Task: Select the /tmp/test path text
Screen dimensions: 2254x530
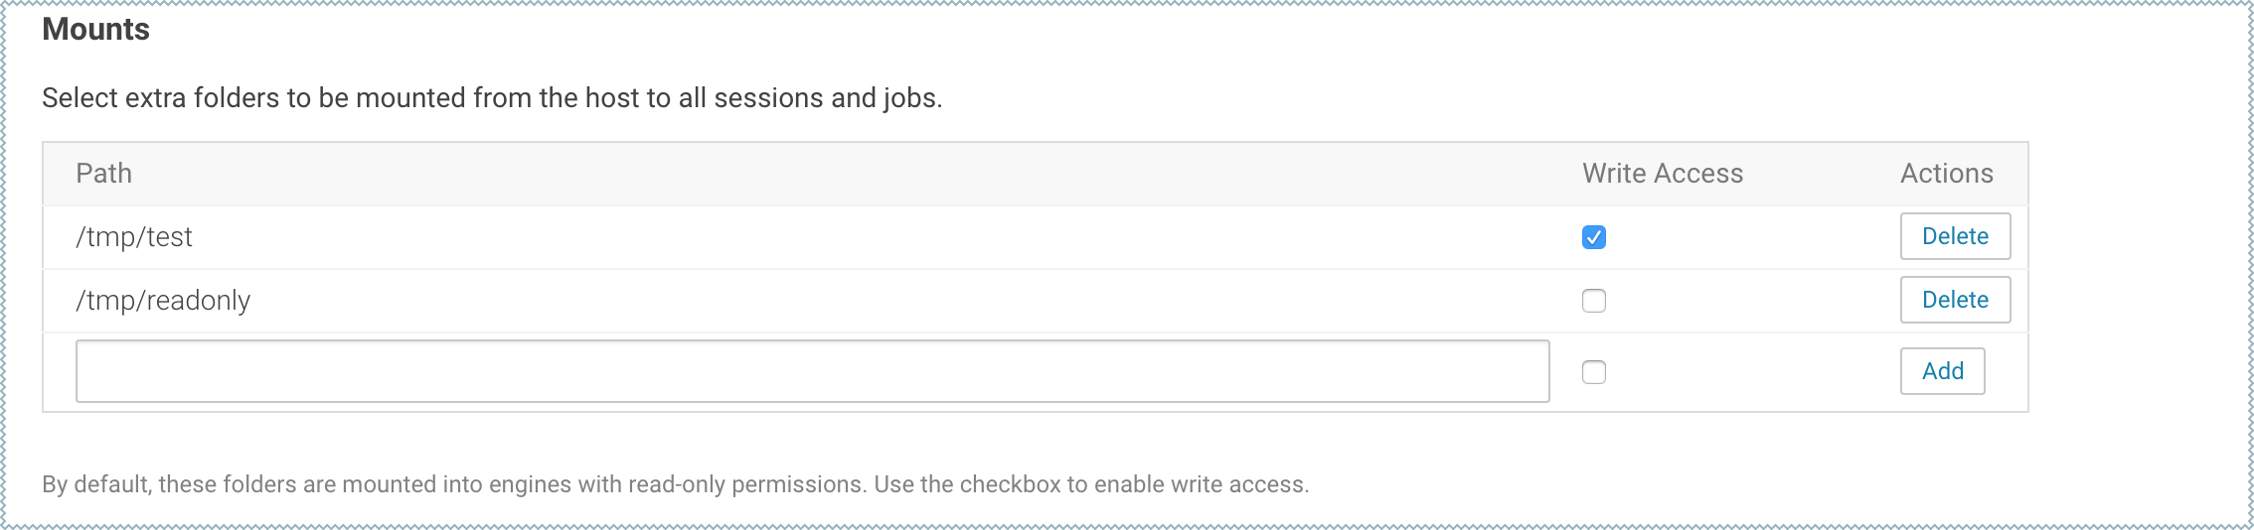Action: click(134, 237)
